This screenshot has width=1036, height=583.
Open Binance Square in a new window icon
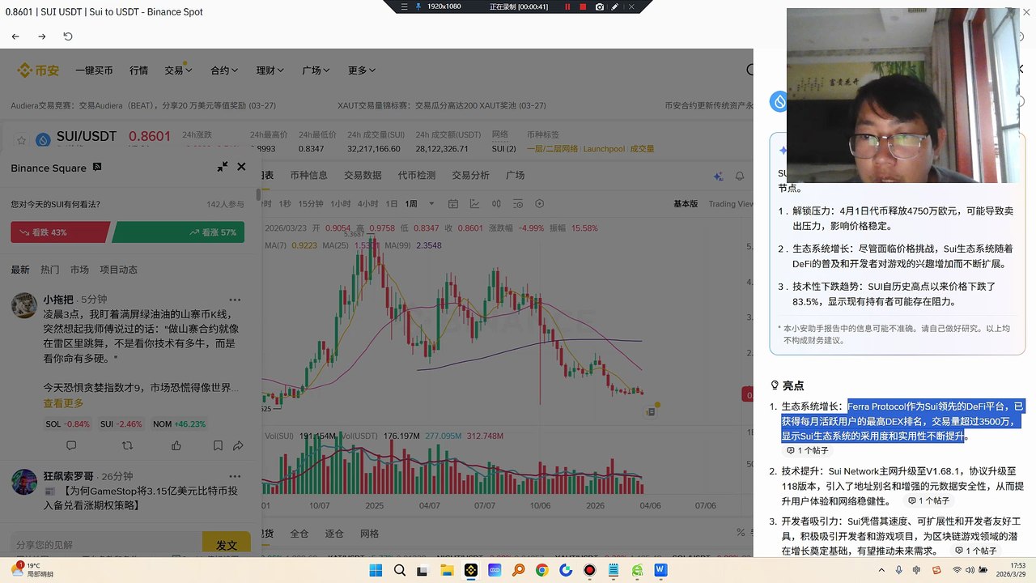point(97,167)
